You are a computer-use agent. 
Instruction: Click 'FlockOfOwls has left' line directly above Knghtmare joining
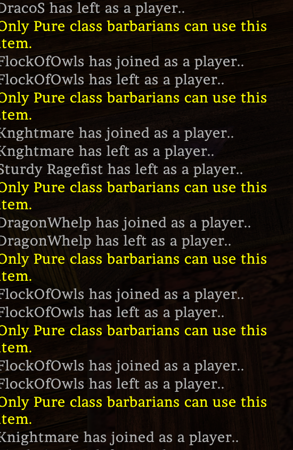[112, 80]
